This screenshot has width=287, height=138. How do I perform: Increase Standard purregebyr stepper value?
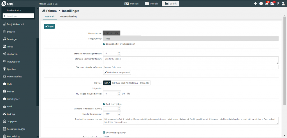tap(119, 113)
